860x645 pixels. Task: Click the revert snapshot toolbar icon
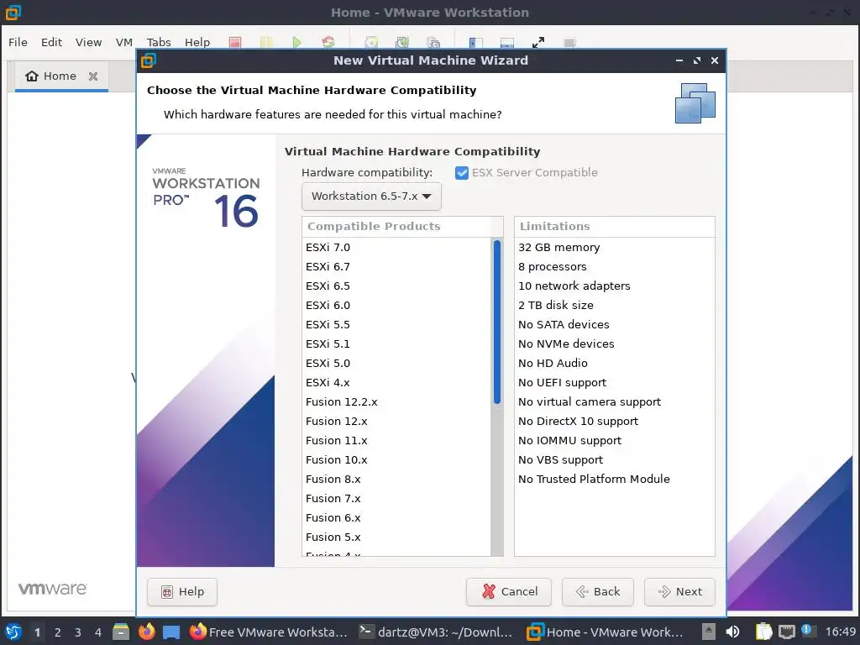coord(402,42)
